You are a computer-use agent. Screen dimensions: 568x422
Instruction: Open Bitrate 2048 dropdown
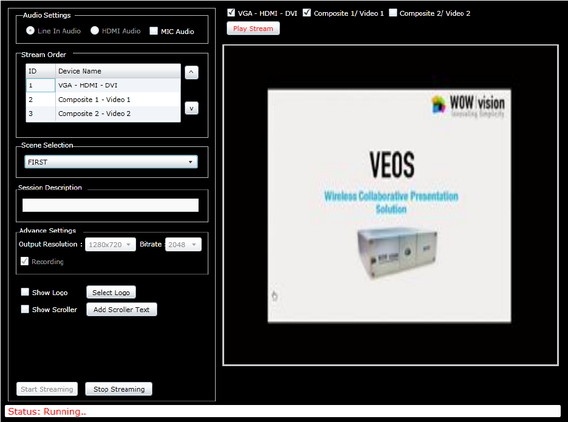pyautogui.click(x=183, y=244)
